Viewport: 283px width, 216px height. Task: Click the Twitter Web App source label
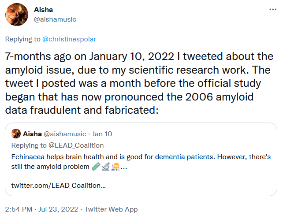tap(111, 209)
